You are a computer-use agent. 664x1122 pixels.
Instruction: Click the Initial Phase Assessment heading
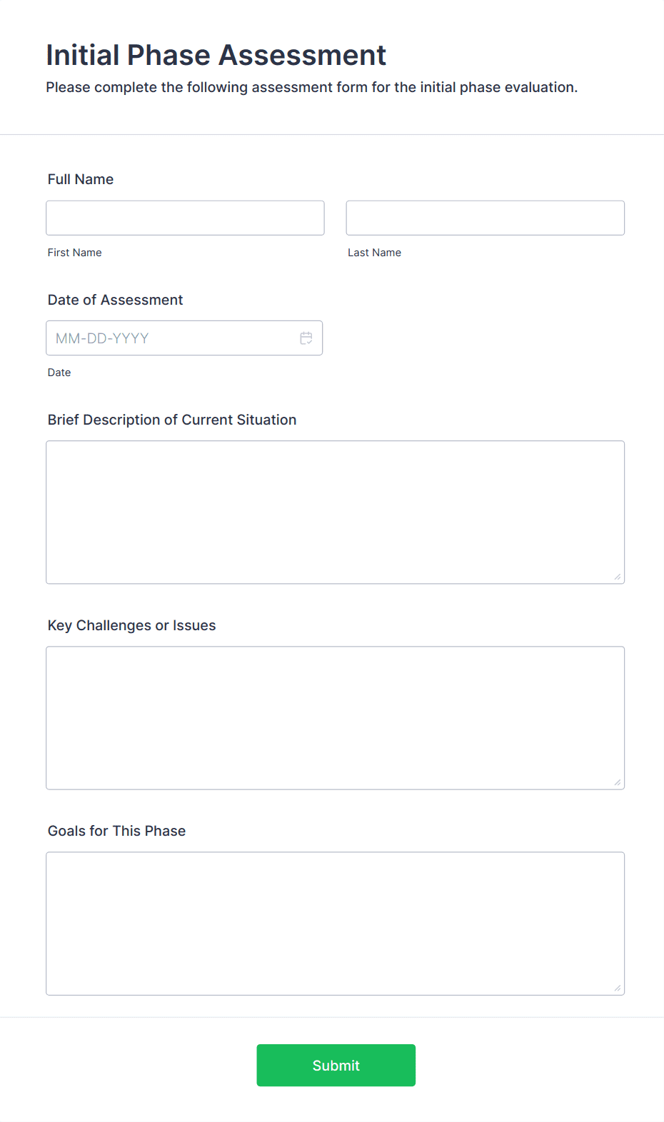tap(216, 55)
